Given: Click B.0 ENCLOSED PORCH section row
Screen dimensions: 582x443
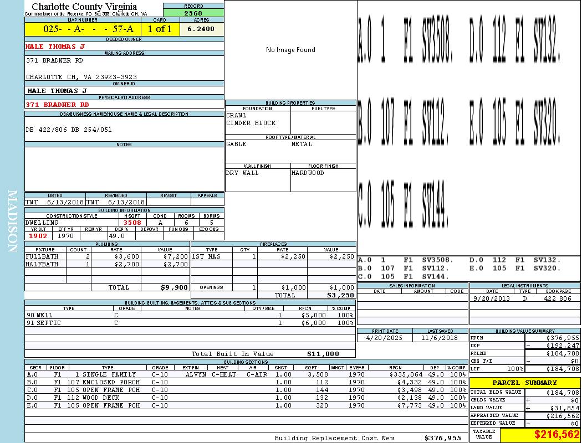Looking at the screenshot, I should pyautogui.click(x=247, y=382).
